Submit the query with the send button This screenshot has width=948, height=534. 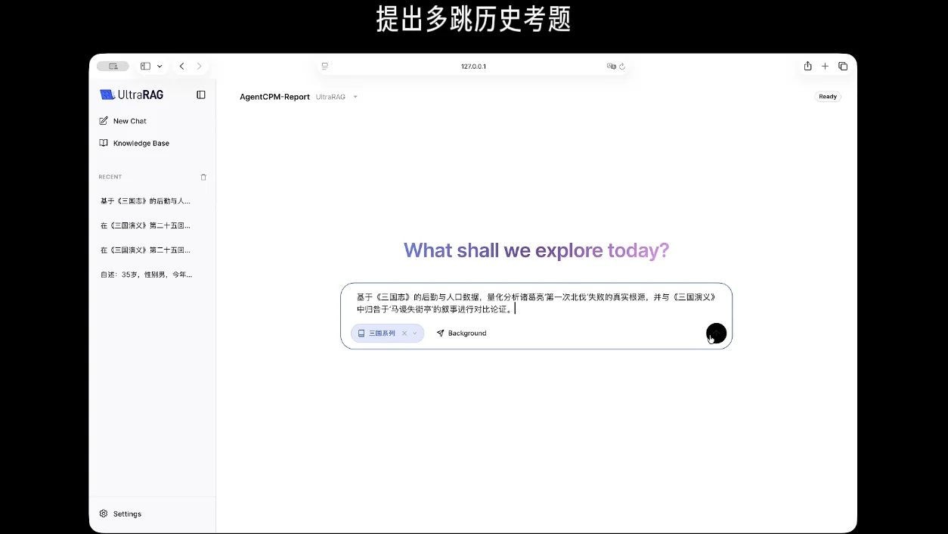pyautogui.click(x=715, y=333)
